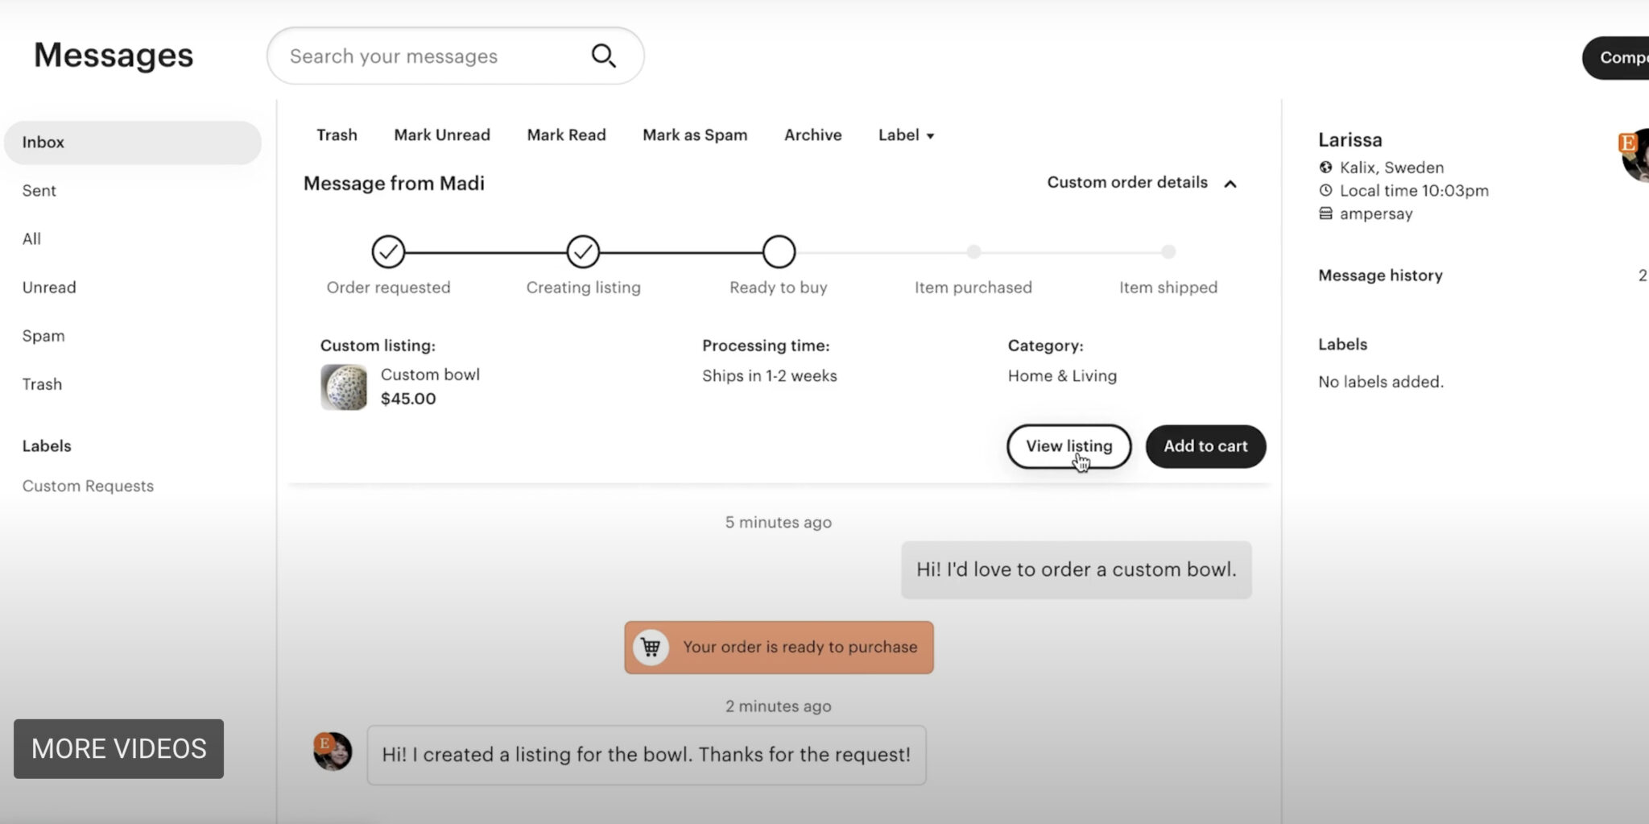1649x824 pixels.
Task: Click the View listing button
Action: [1068, 445]
